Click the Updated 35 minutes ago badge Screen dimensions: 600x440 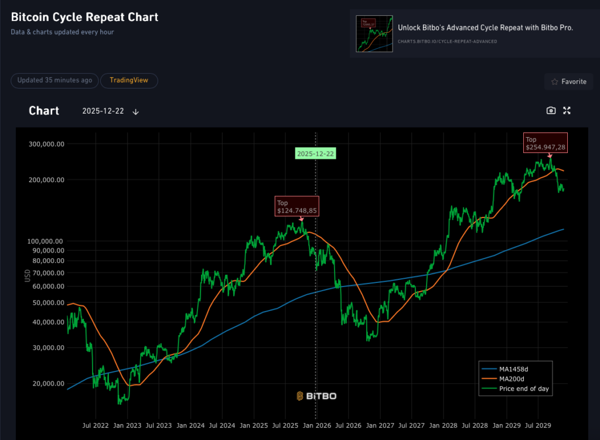(54, 81)
